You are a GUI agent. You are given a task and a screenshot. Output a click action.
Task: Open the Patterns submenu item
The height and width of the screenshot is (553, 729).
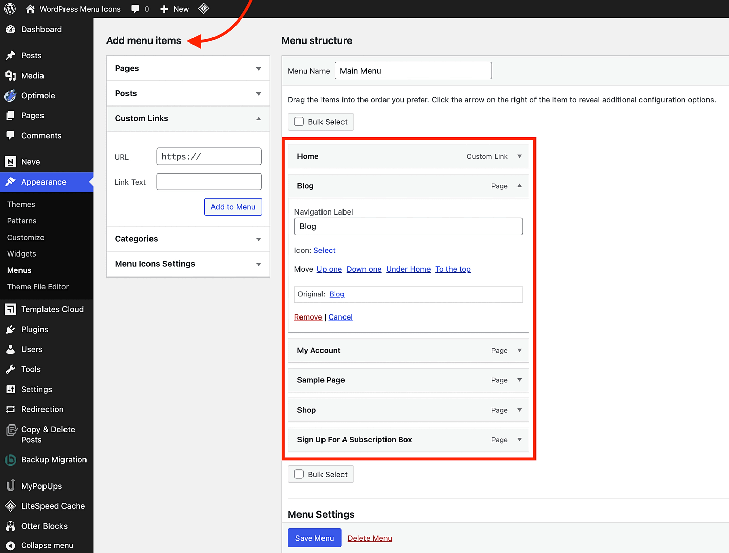[x=22, y=221]
